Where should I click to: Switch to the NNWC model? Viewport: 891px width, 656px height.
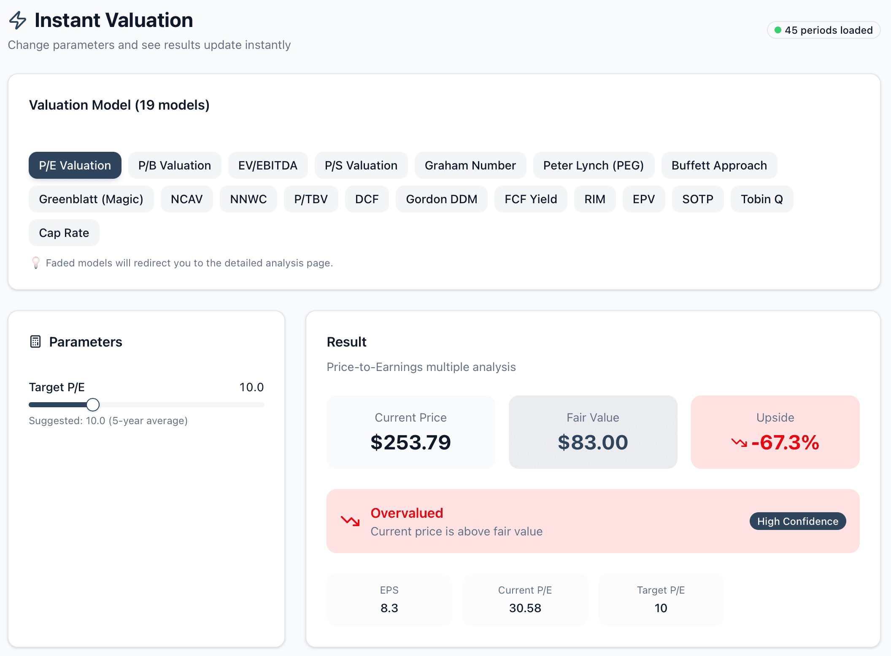click(x=248, y=199)
